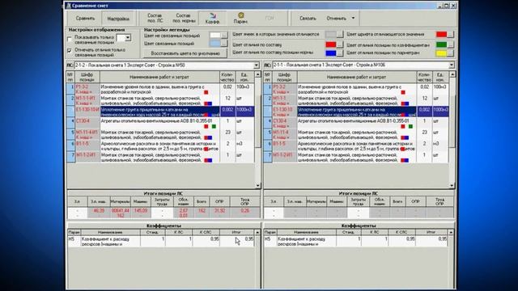This screenshot has height=291, width=518.
Task: Click ellipsis button beside yellow parameter swatch
Action: click(451, 53)
